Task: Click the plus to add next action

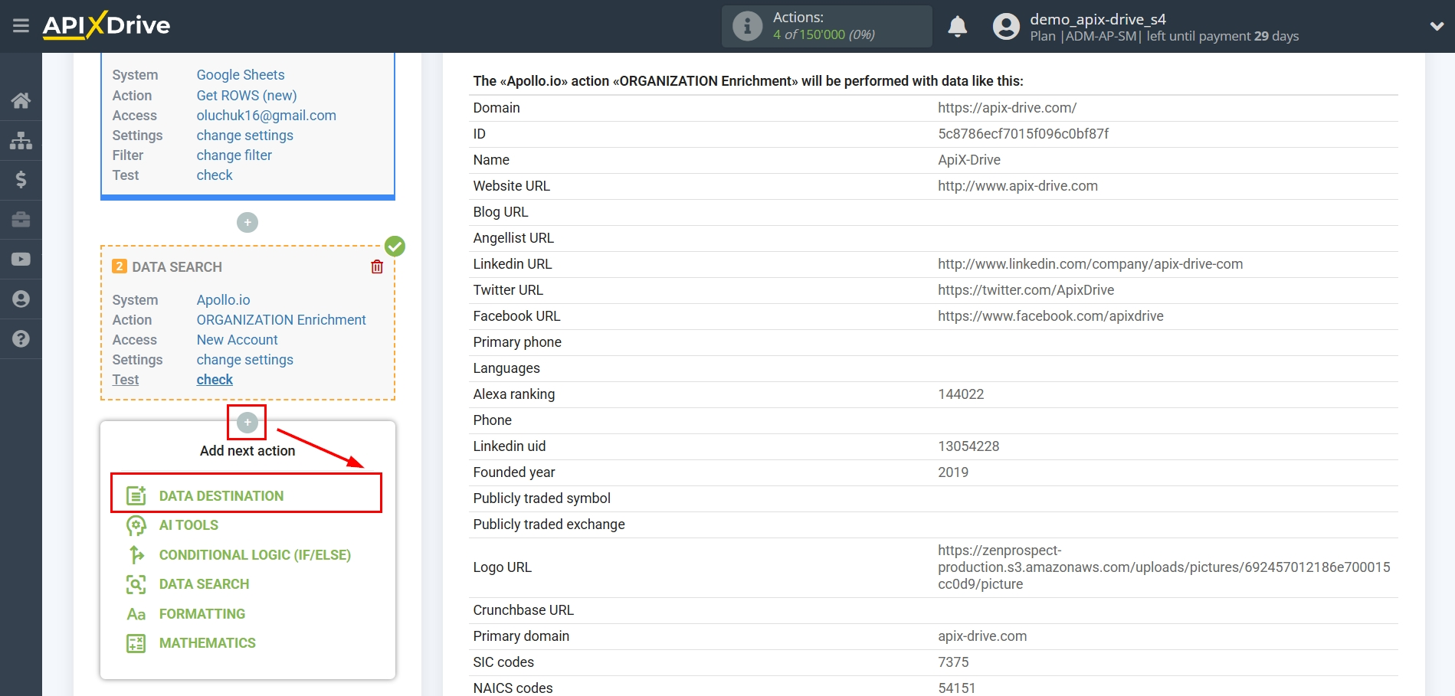Action: (247, 422)
